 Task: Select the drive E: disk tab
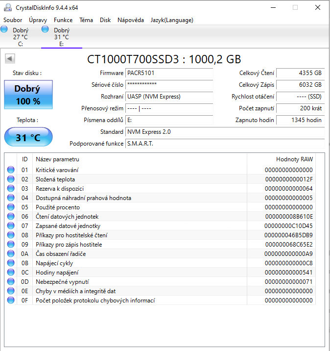(62, 36)
